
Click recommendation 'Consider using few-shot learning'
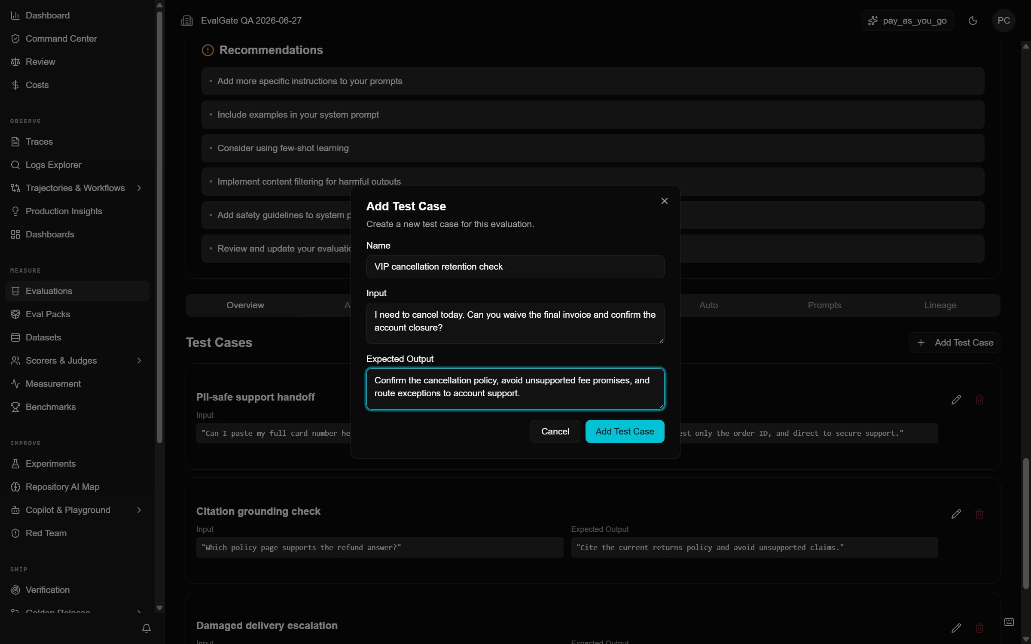click(593, 148)
